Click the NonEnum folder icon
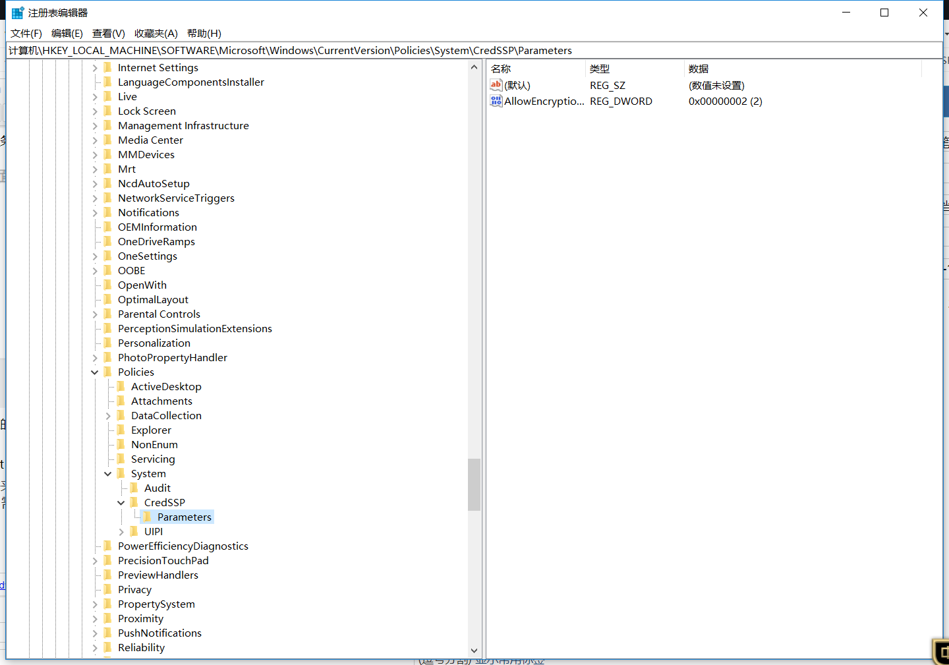 pyautogui.click(x=121, y=444)
